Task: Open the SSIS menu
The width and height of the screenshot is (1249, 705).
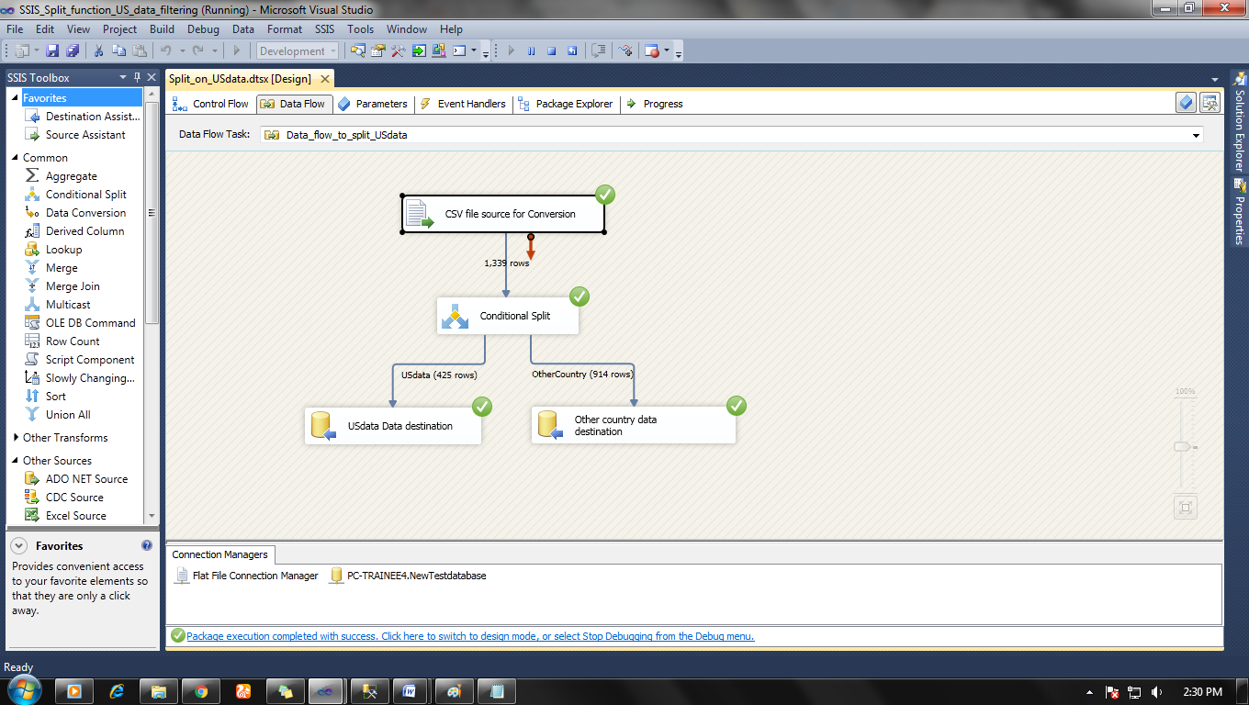Action: (x=324, y=29)
